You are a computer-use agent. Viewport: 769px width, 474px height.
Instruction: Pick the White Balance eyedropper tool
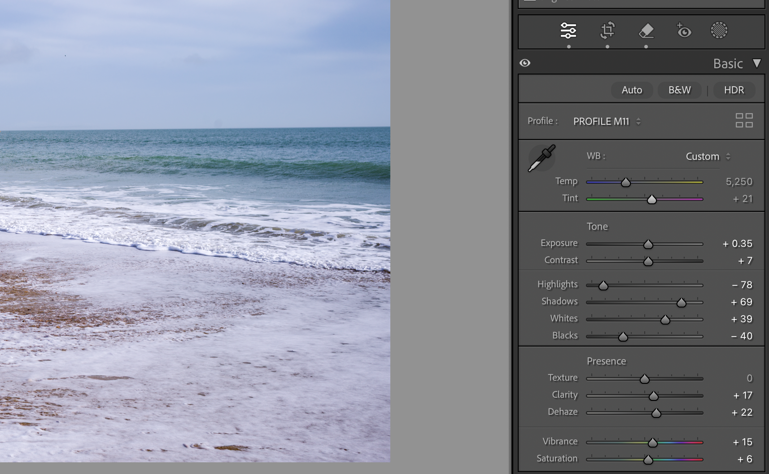click(x=542, y=158)
